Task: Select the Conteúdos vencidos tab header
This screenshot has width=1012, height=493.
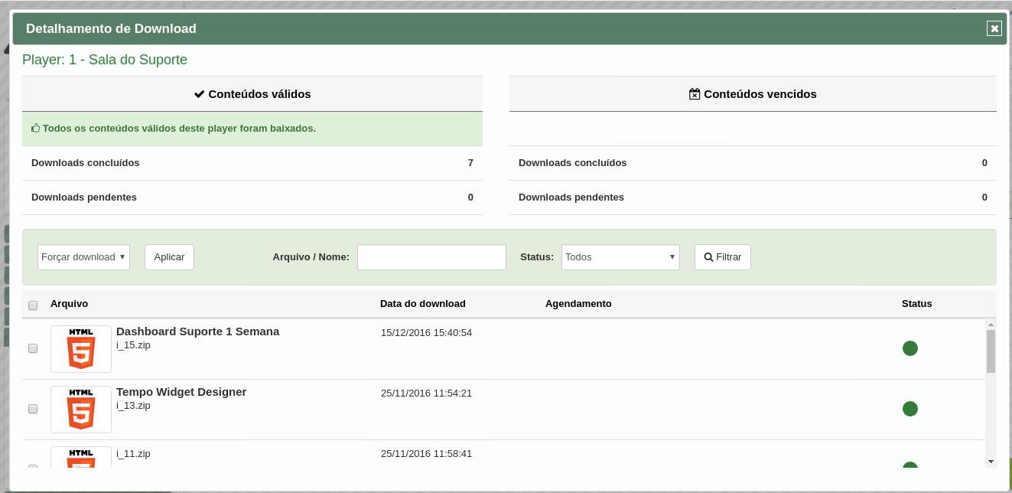Action: click(x=753, y=94)
